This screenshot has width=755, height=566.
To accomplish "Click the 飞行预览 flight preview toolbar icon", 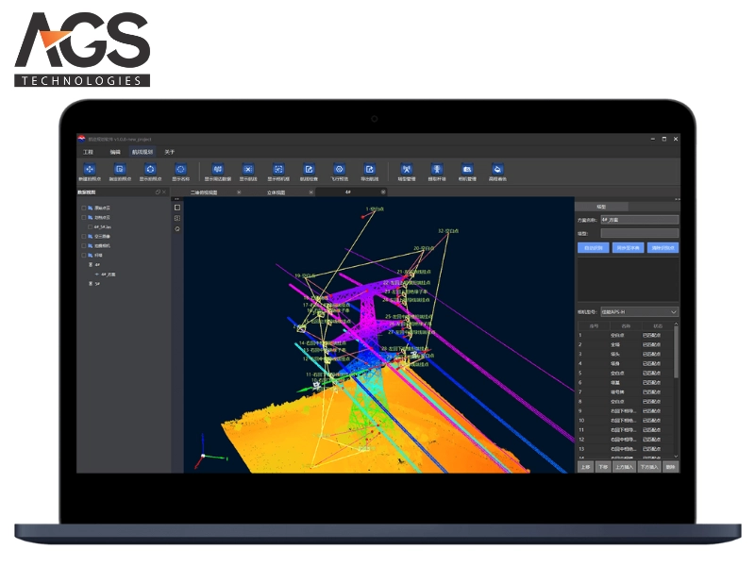I will (338, 169).
